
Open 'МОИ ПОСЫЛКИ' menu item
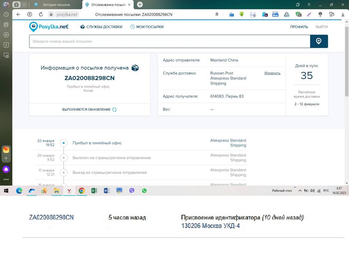[147, 27]
